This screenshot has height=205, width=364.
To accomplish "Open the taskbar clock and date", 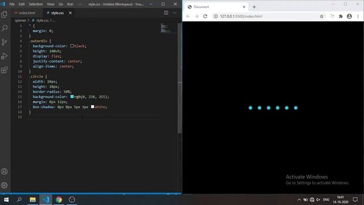I will (x=340, y=200).
